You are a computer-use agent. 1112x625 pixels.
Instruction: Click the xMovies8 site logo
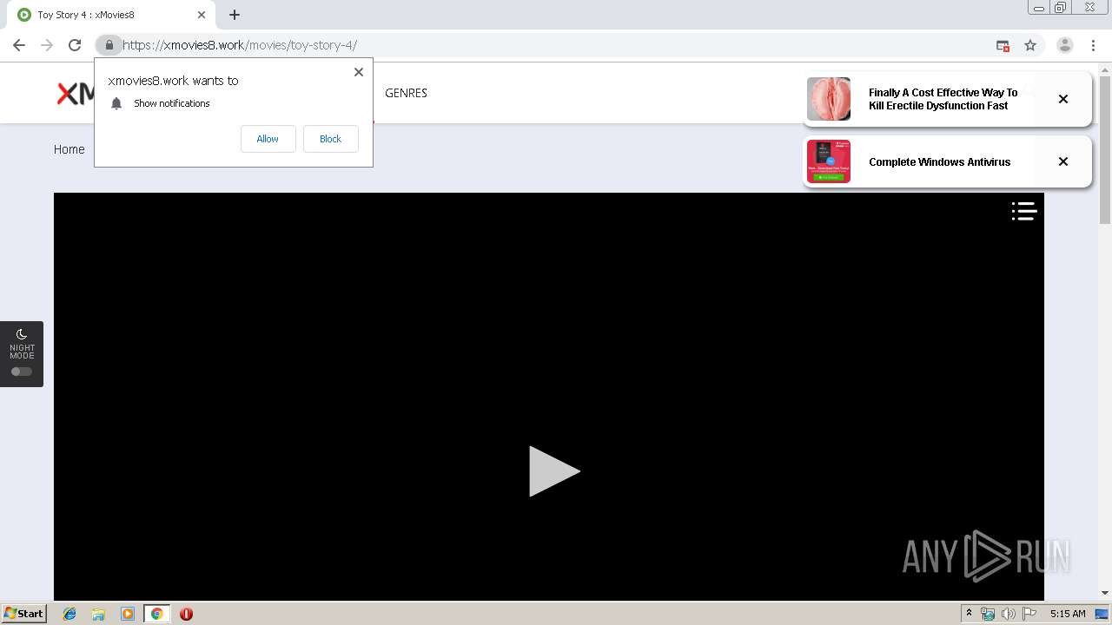coord(76,93)
